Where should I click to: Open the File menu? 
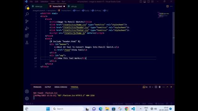[x=31, y=2]
